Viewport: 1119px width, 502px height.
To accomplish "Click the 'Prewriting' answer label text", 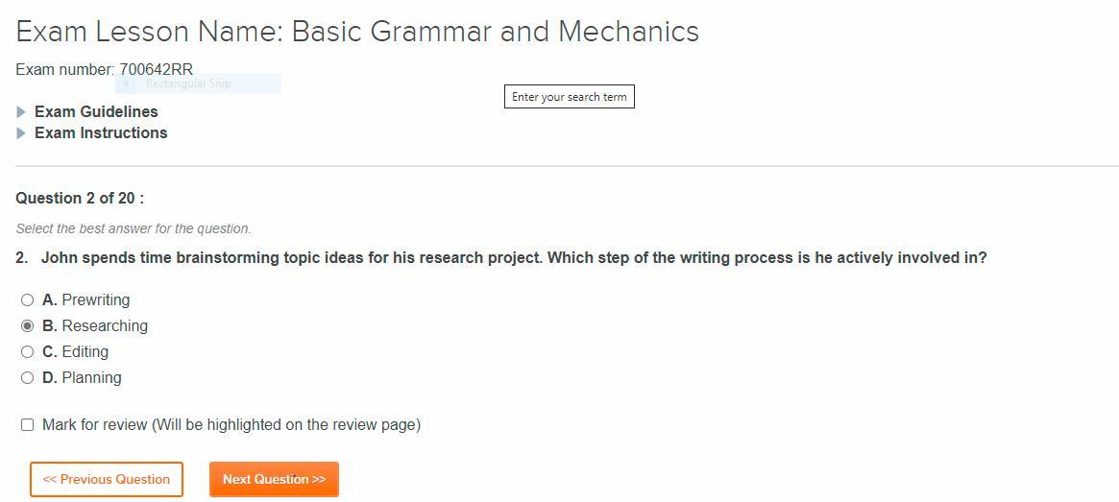I will [x=95, y=300].
